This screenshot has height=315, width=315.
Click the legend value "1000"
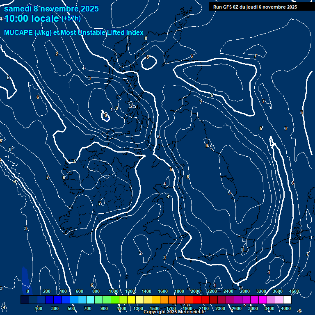coord(114,291)
